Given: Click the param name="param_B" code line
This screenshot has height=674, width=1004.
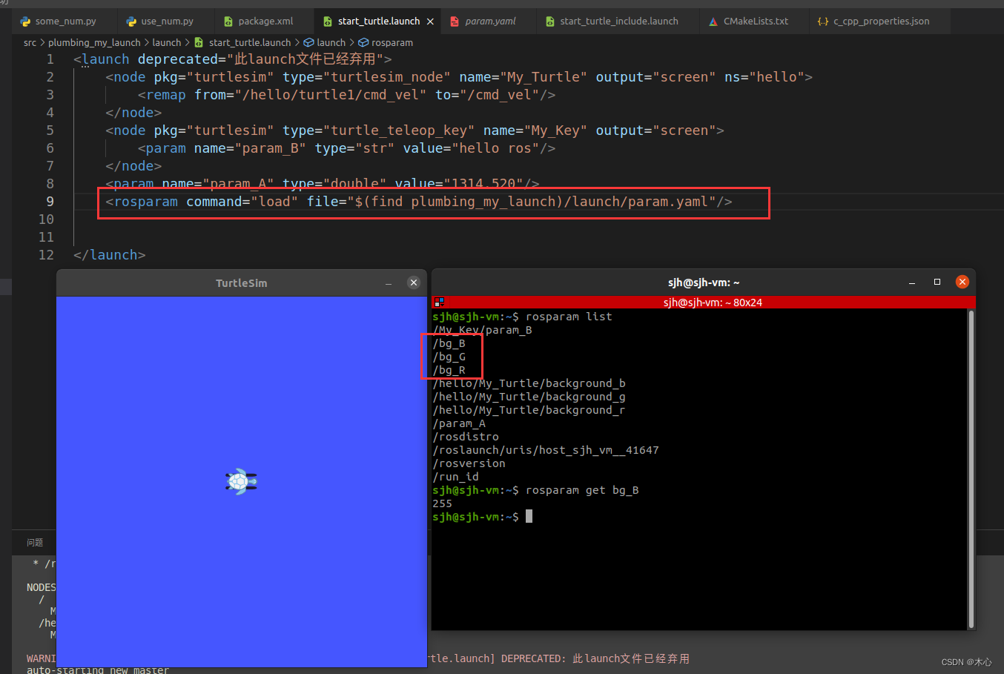Looking at the screenshot, I should (x=346, y=148).
